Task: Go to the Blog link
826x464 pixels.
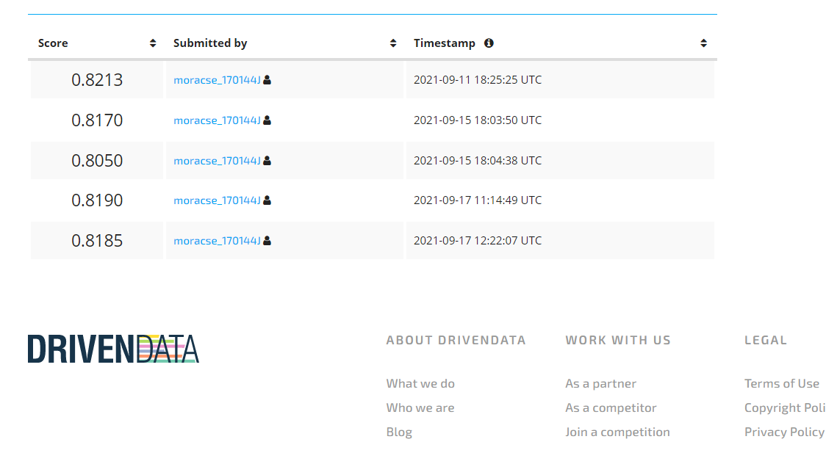Action: (x=399, y=432)
